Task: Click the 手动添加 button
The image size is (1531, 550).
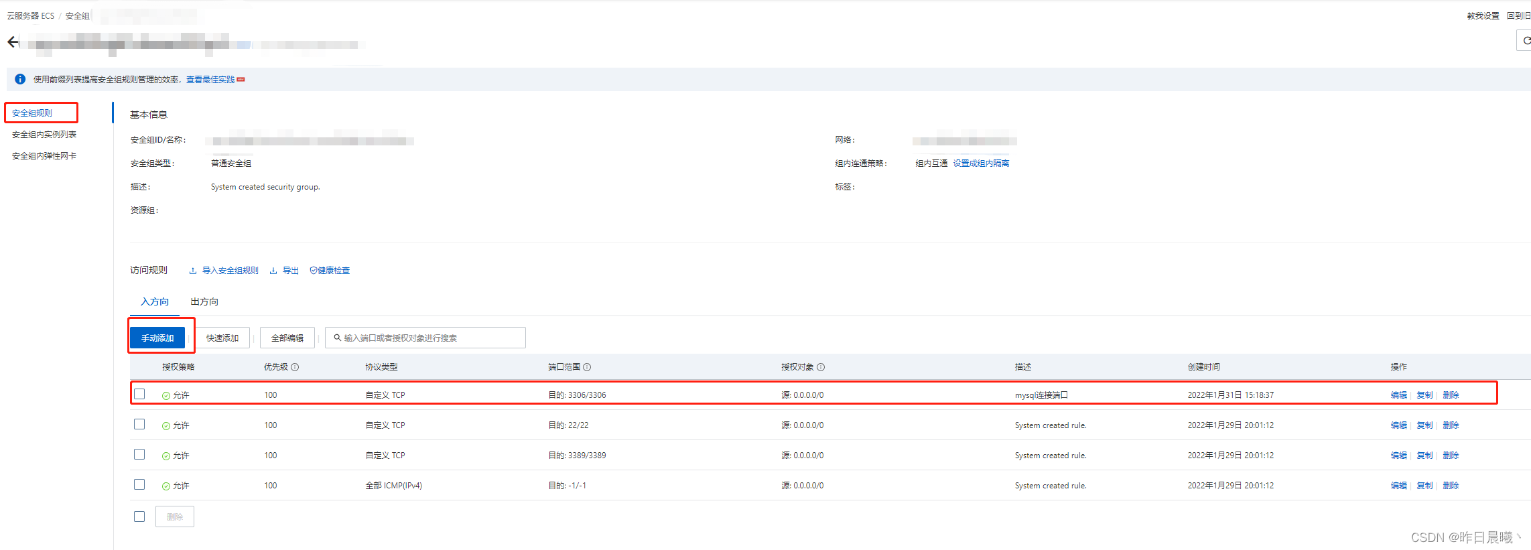Action: (x=157, y=338)
